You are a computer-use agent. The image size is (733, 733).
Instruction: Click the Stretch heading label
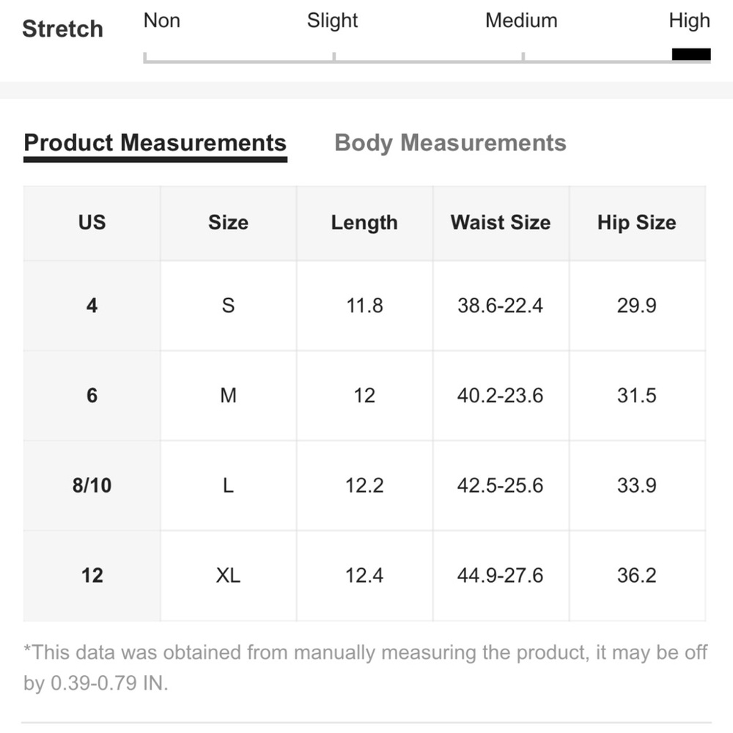(62, 29)
